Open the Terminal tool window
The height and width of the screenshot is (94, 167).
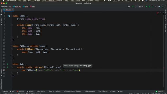pos(30,91)
